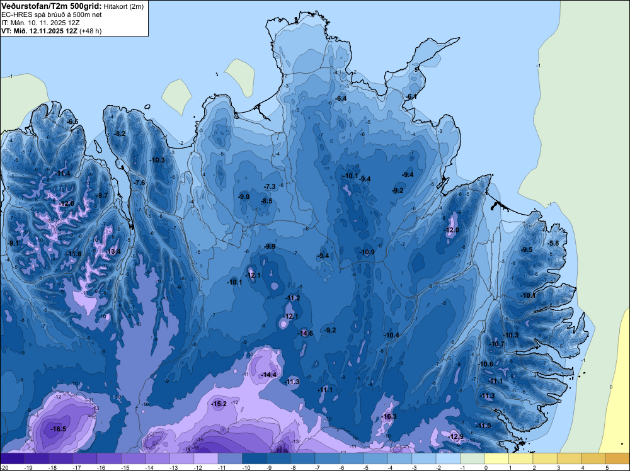
Task: Click legend yellow band between 0 and 1
Action: point(496,458)
